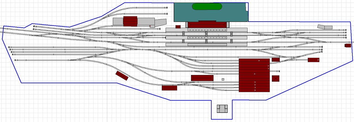Click the gray trapezoid beside upper-left platform
Image resolution: width=354 pixels, height=122 pixels.
pyautogui.click(x=160, y=23)
